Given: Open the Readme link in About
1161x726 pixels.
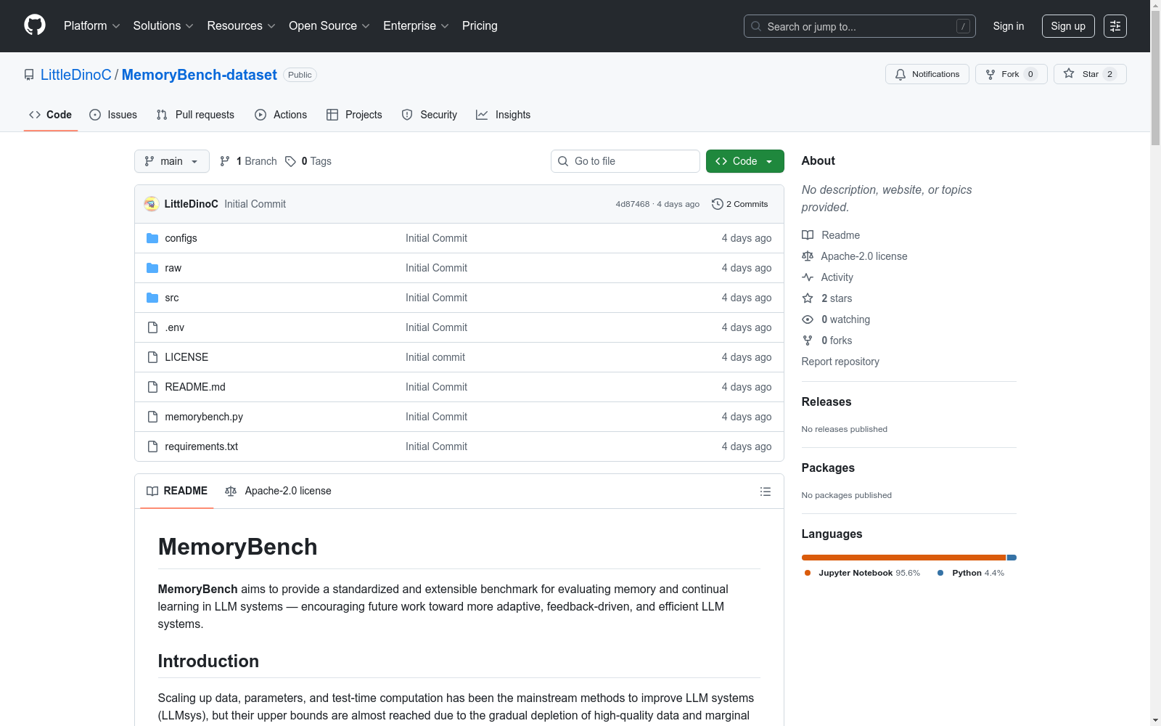Looking at the screenshot, I should click(831, 235).
